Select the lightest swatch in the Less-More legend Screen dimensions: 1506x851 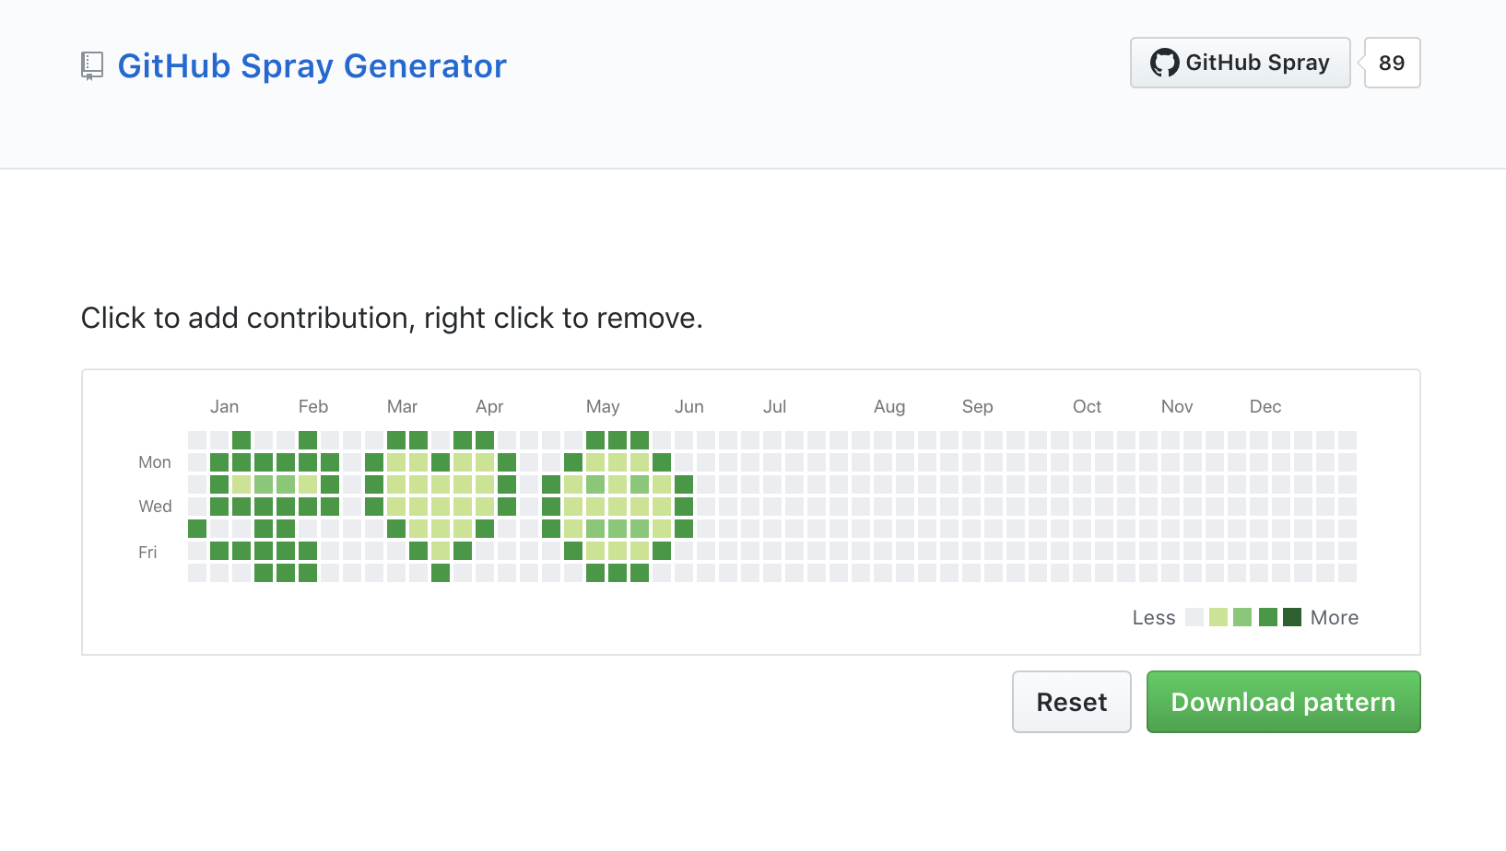pos(1194,617)
